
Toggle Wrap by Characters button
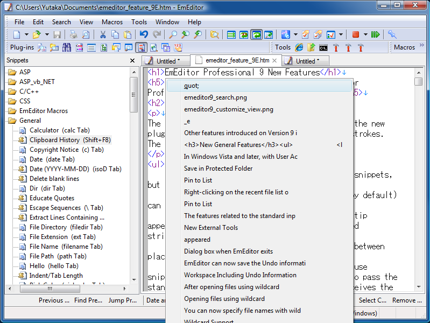coord(244,34)
